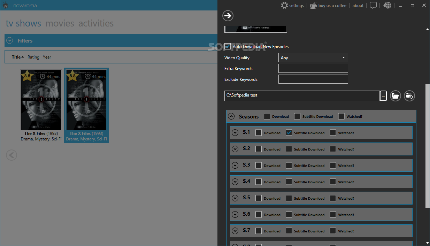Viewport: 430px width, 246px height.
Task: Expand season S.5 episodes
Action: pos(235,198)
